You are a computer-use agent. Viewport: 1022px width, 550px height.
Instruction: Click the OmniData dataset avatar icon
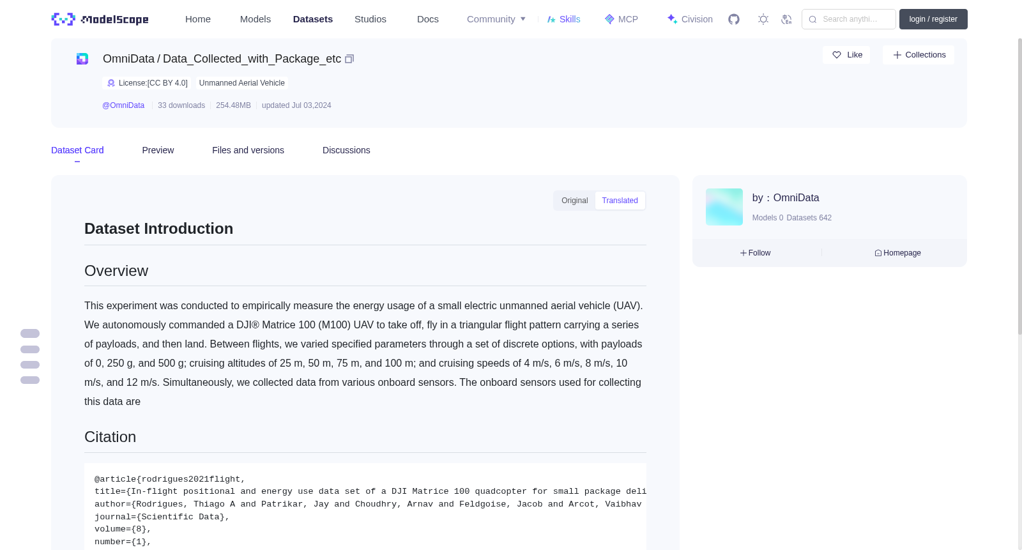point(82,59)
